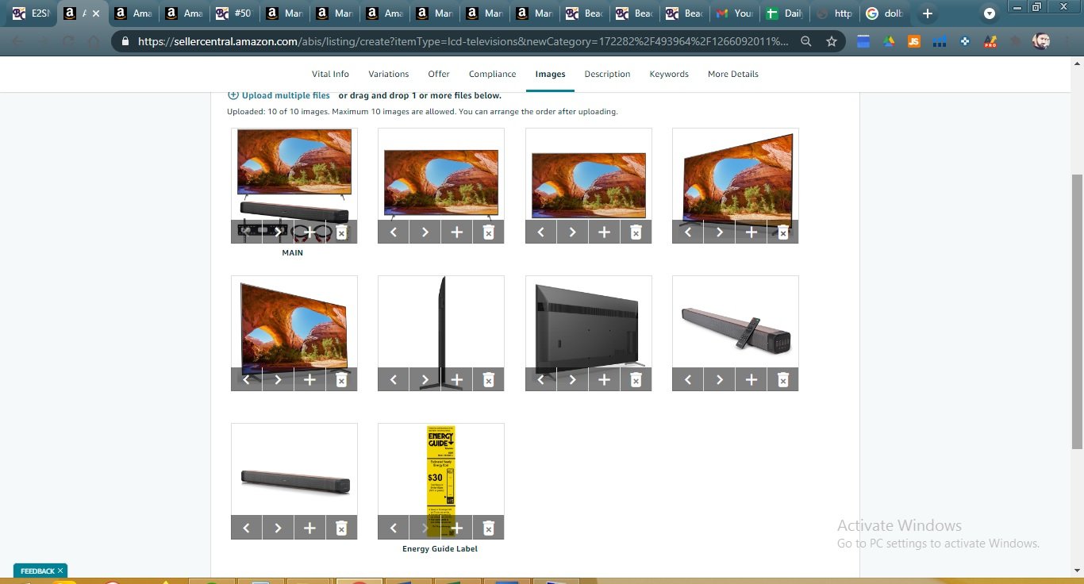
Task: Bookmark page with star icon
Action: point(832,41)
